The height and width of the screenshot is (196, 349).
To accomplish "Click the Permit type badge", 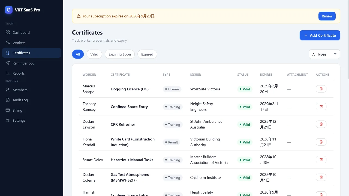I will click(172, 142).
